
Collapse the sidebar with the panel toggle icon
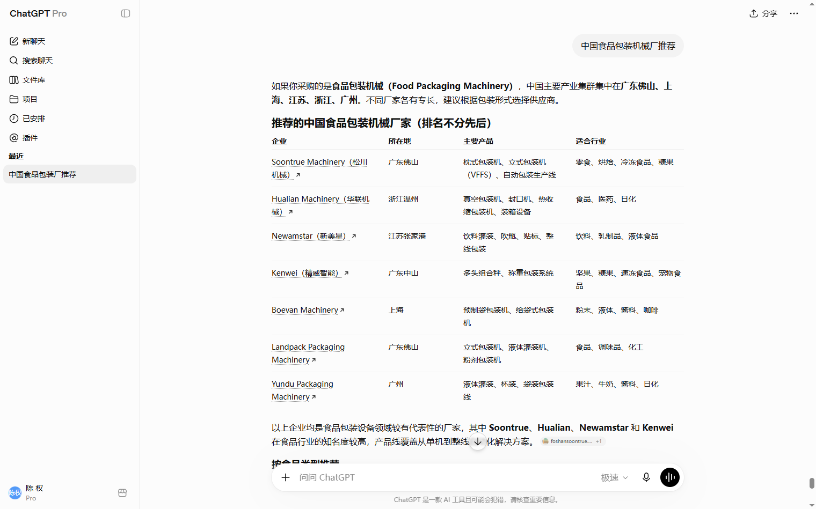coord(126,13)
